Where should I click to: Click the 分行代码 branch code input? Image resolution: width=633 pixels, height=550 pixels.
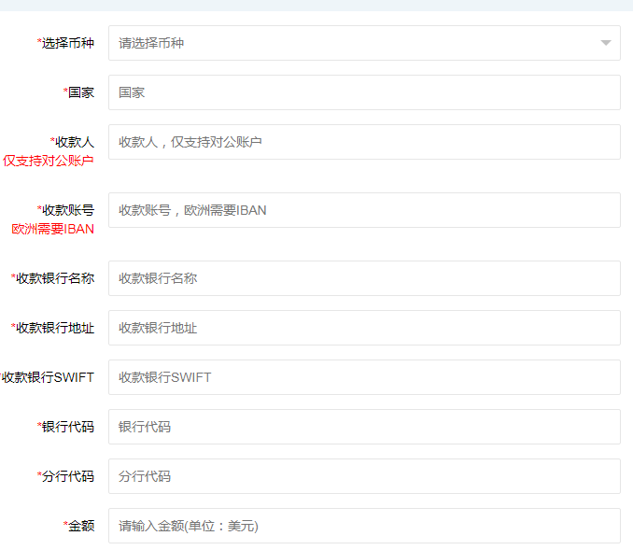[x=364, y=476]
